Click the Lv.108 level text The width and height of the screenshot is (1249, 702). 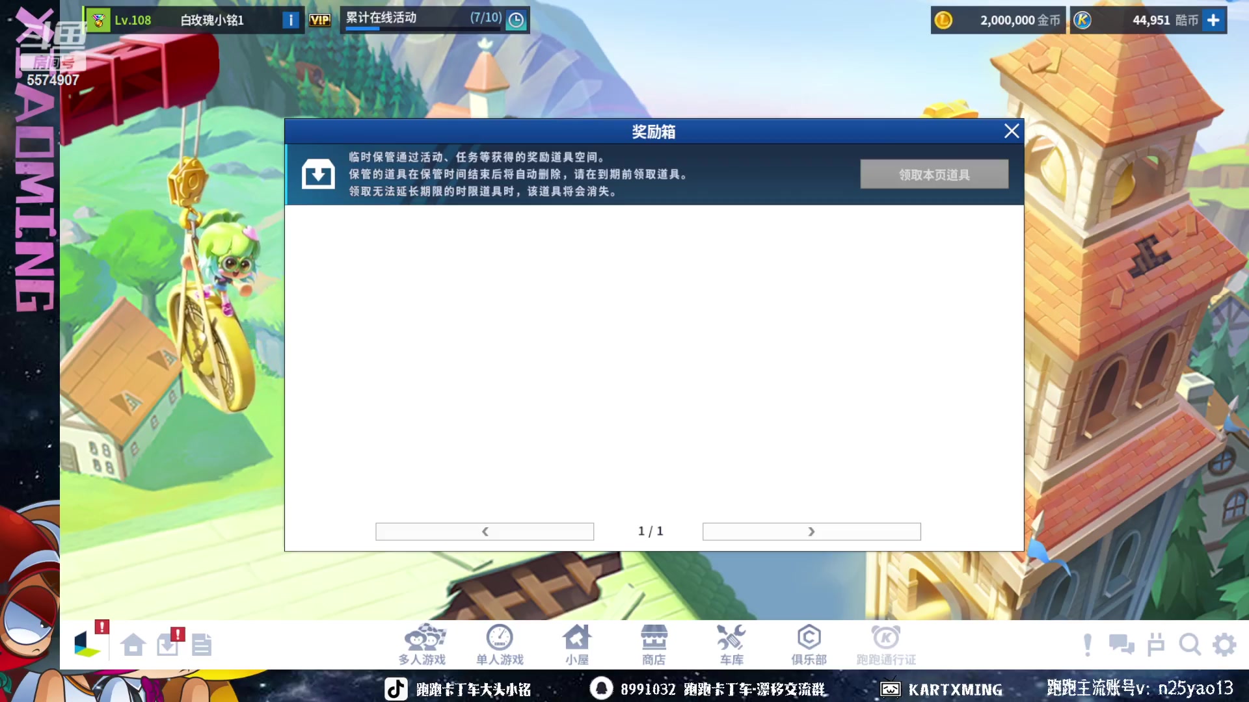tap(133, 20)
